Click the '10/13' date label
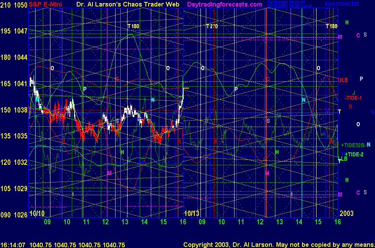Image resolution: width=375 pixels, height=248 pixels. click(192, 213)
